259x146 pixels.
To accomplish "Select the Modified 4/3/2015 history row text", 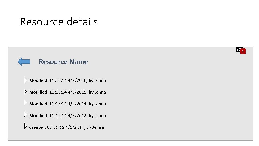I will pyautogui.click(x=67, y=92).
